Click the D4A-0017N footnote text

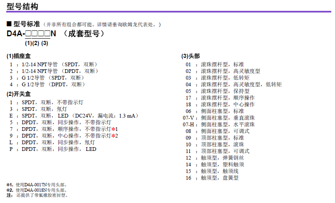click(x=41, y=185)
